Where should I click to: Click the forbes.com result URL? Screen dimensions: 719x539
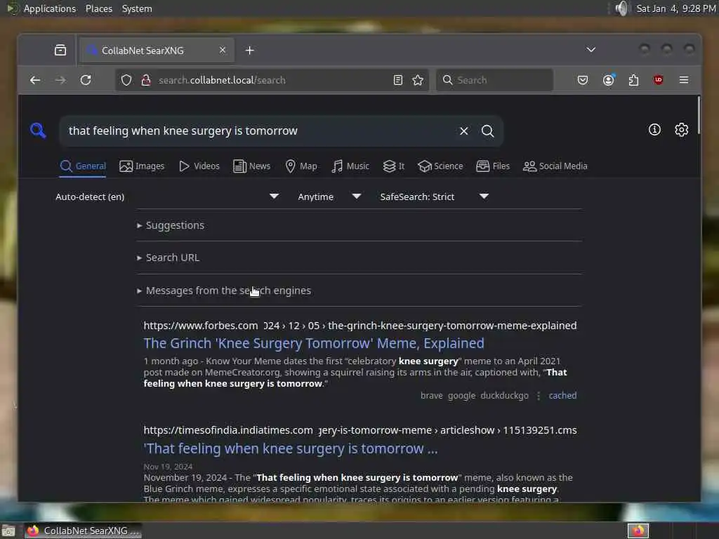(x=360, y=326)
